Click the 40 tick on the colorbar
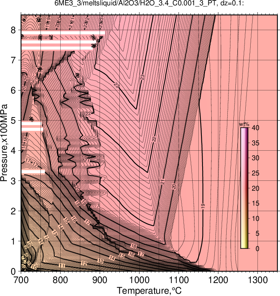The image size is (280, 296). pyautogui.click(x=255, y=128)
